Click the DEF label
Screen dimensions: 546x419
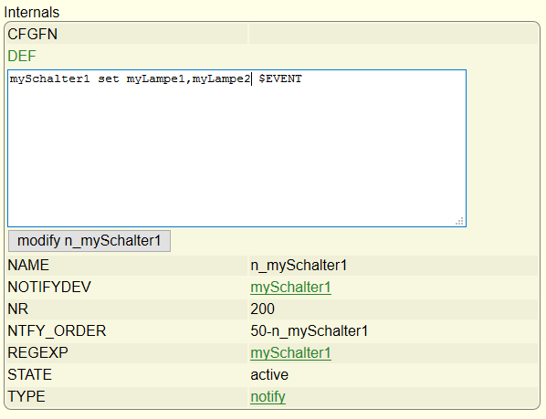22,56
